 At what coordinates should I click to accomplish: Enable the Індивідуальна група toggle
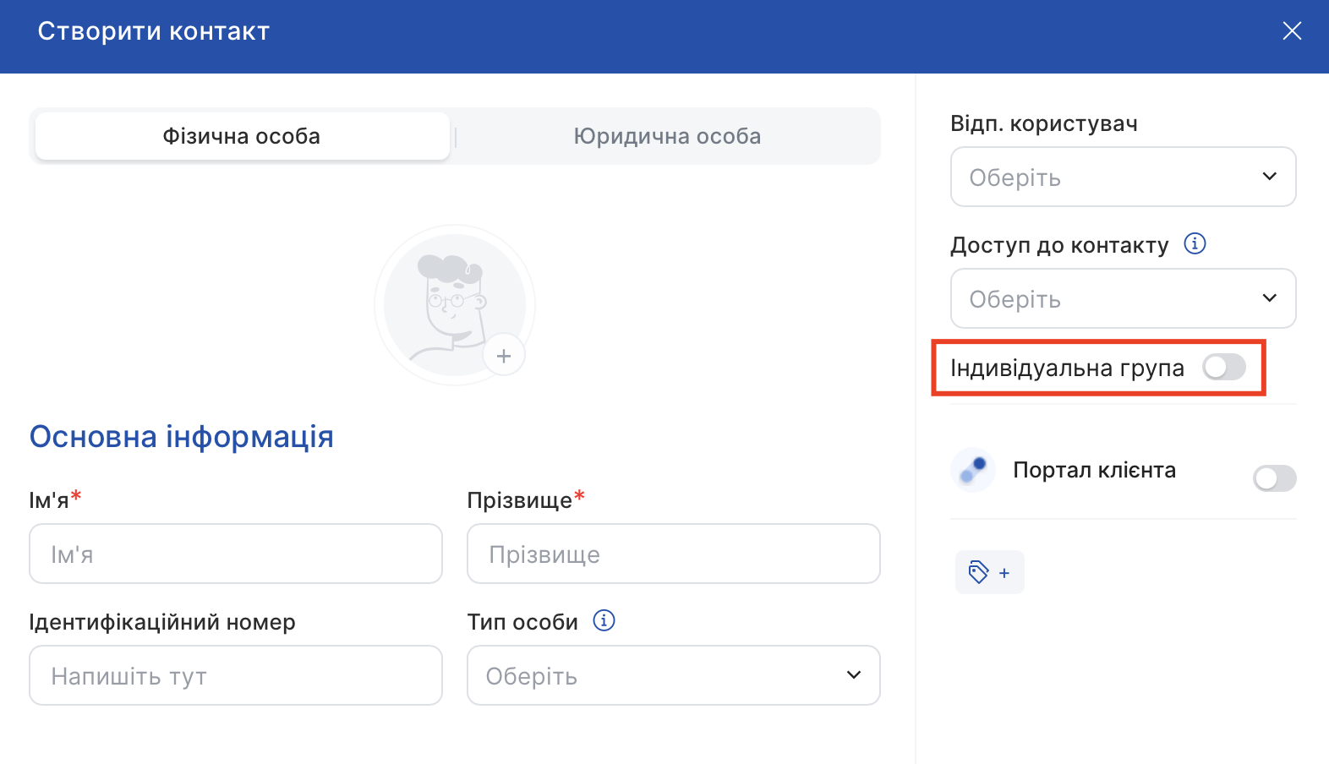[1223, 368]
